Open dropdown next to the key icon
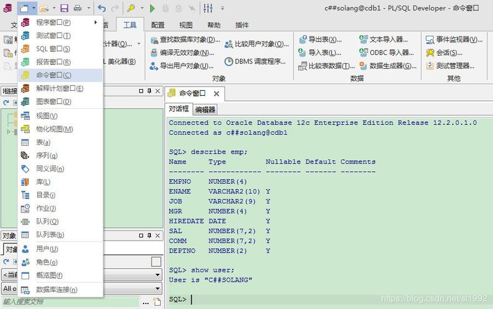This screenshot has height=309, width=493. (142, 8)
